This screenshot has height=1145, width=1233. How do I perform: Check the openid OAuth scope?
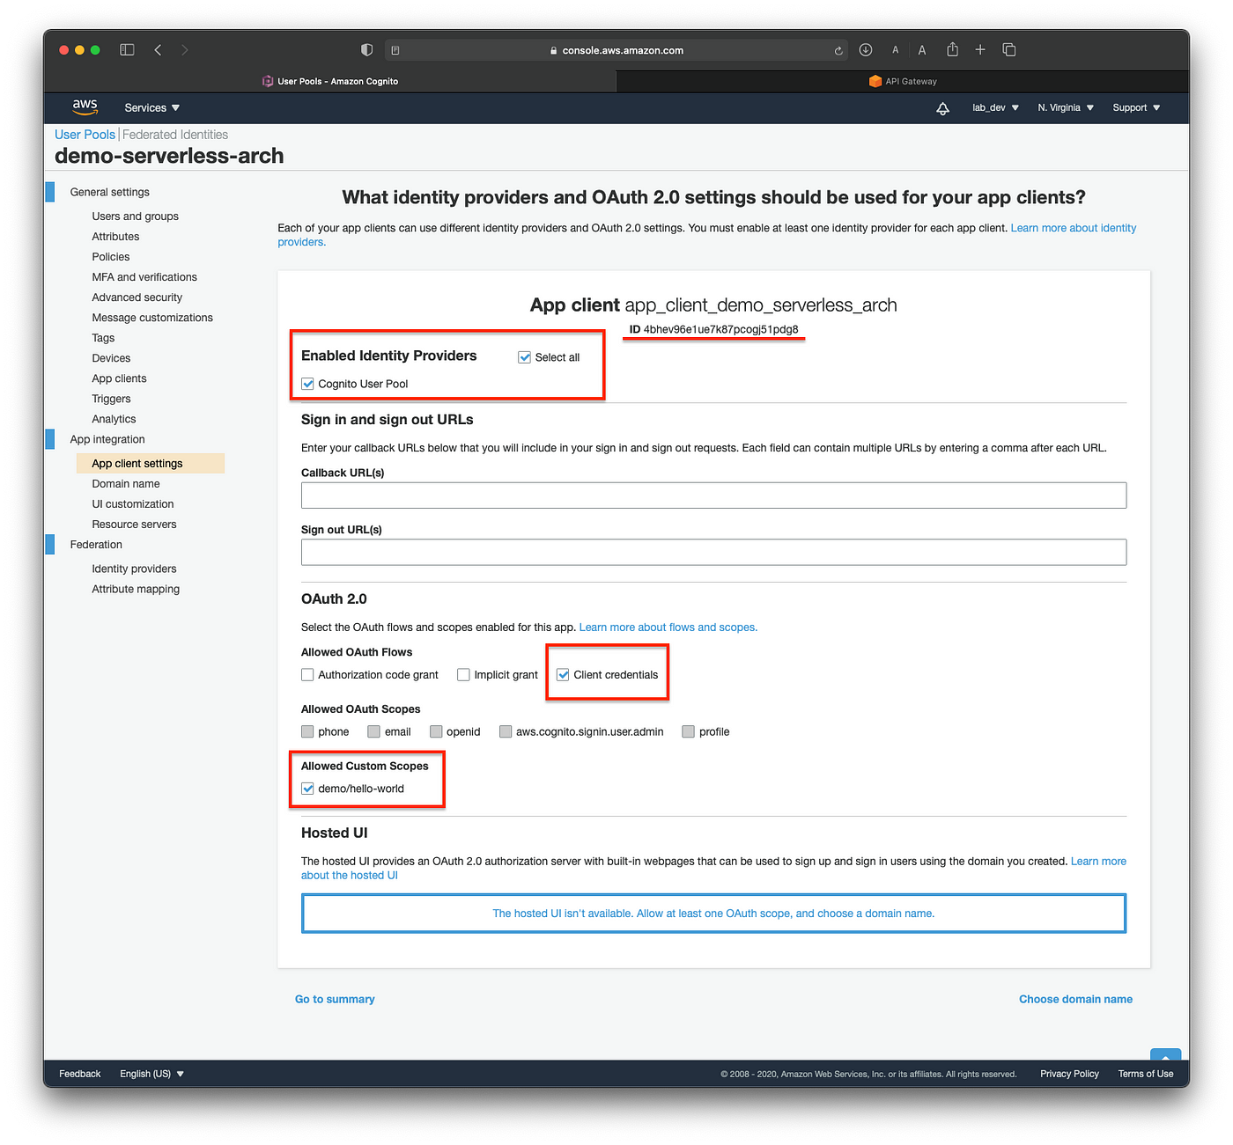point(436,731)
